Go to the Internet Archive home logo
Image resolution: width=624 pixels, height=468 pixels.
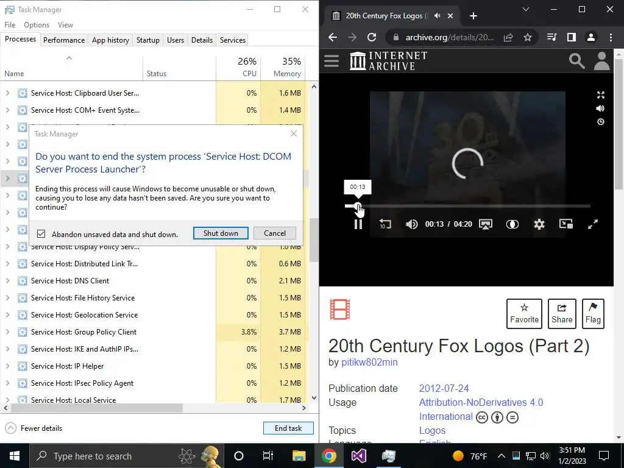point(388,61)
